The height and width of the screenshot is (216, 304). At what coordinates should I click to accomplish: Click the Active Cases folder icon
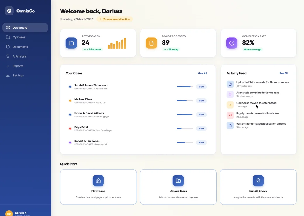point(71,43)
